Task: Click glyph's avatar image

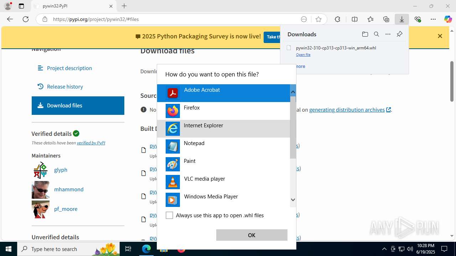Action: pos(41,170)
